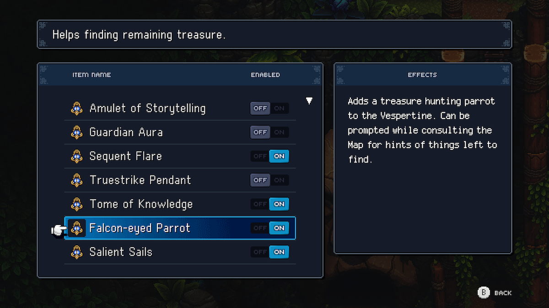Click the Amulet of Storytelling relic icon
549x308 pixels.
click(77, 109)
